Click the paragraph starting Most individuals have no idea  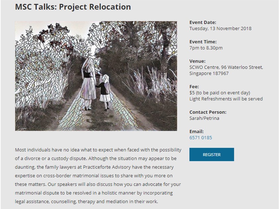tap(98, 176)
